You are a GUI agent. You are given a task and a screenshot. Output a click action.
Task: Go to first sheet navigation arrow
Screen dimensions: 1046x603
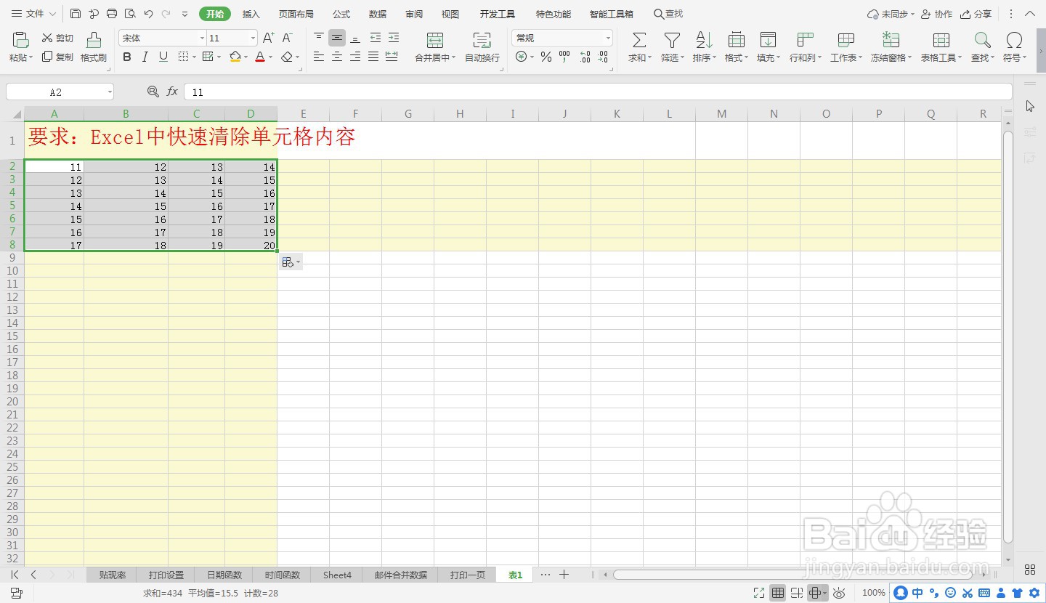point(15,575)
